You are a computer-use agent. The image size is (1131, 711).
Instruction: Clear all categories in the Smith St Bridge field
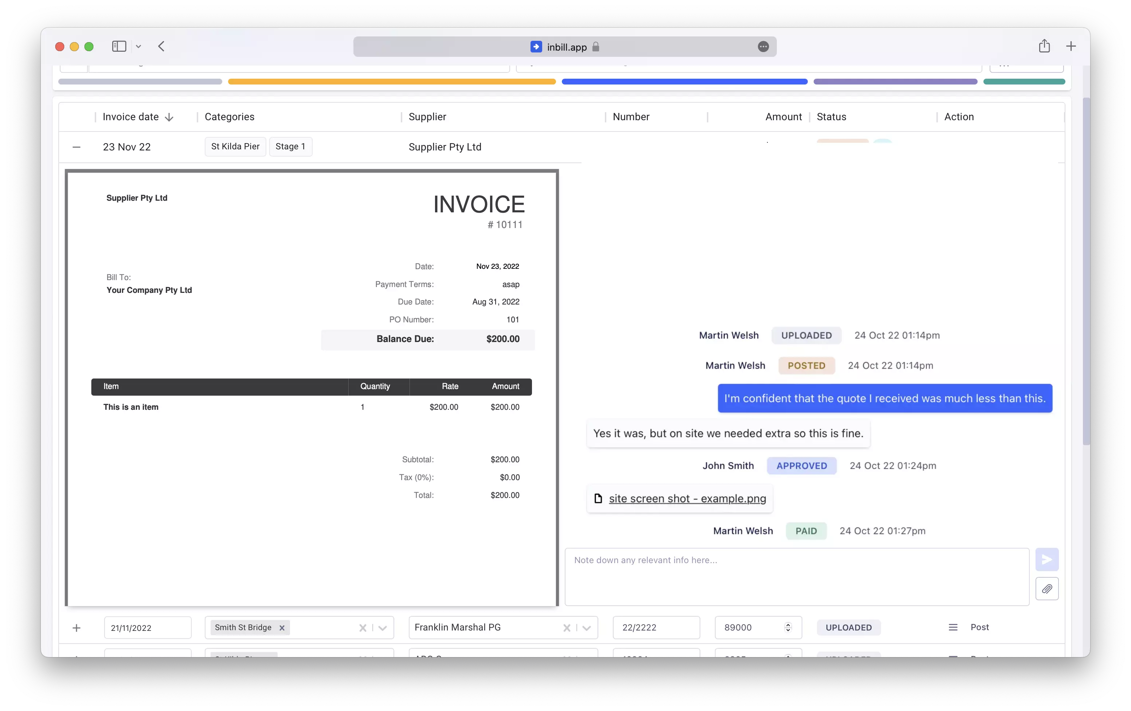363,628
